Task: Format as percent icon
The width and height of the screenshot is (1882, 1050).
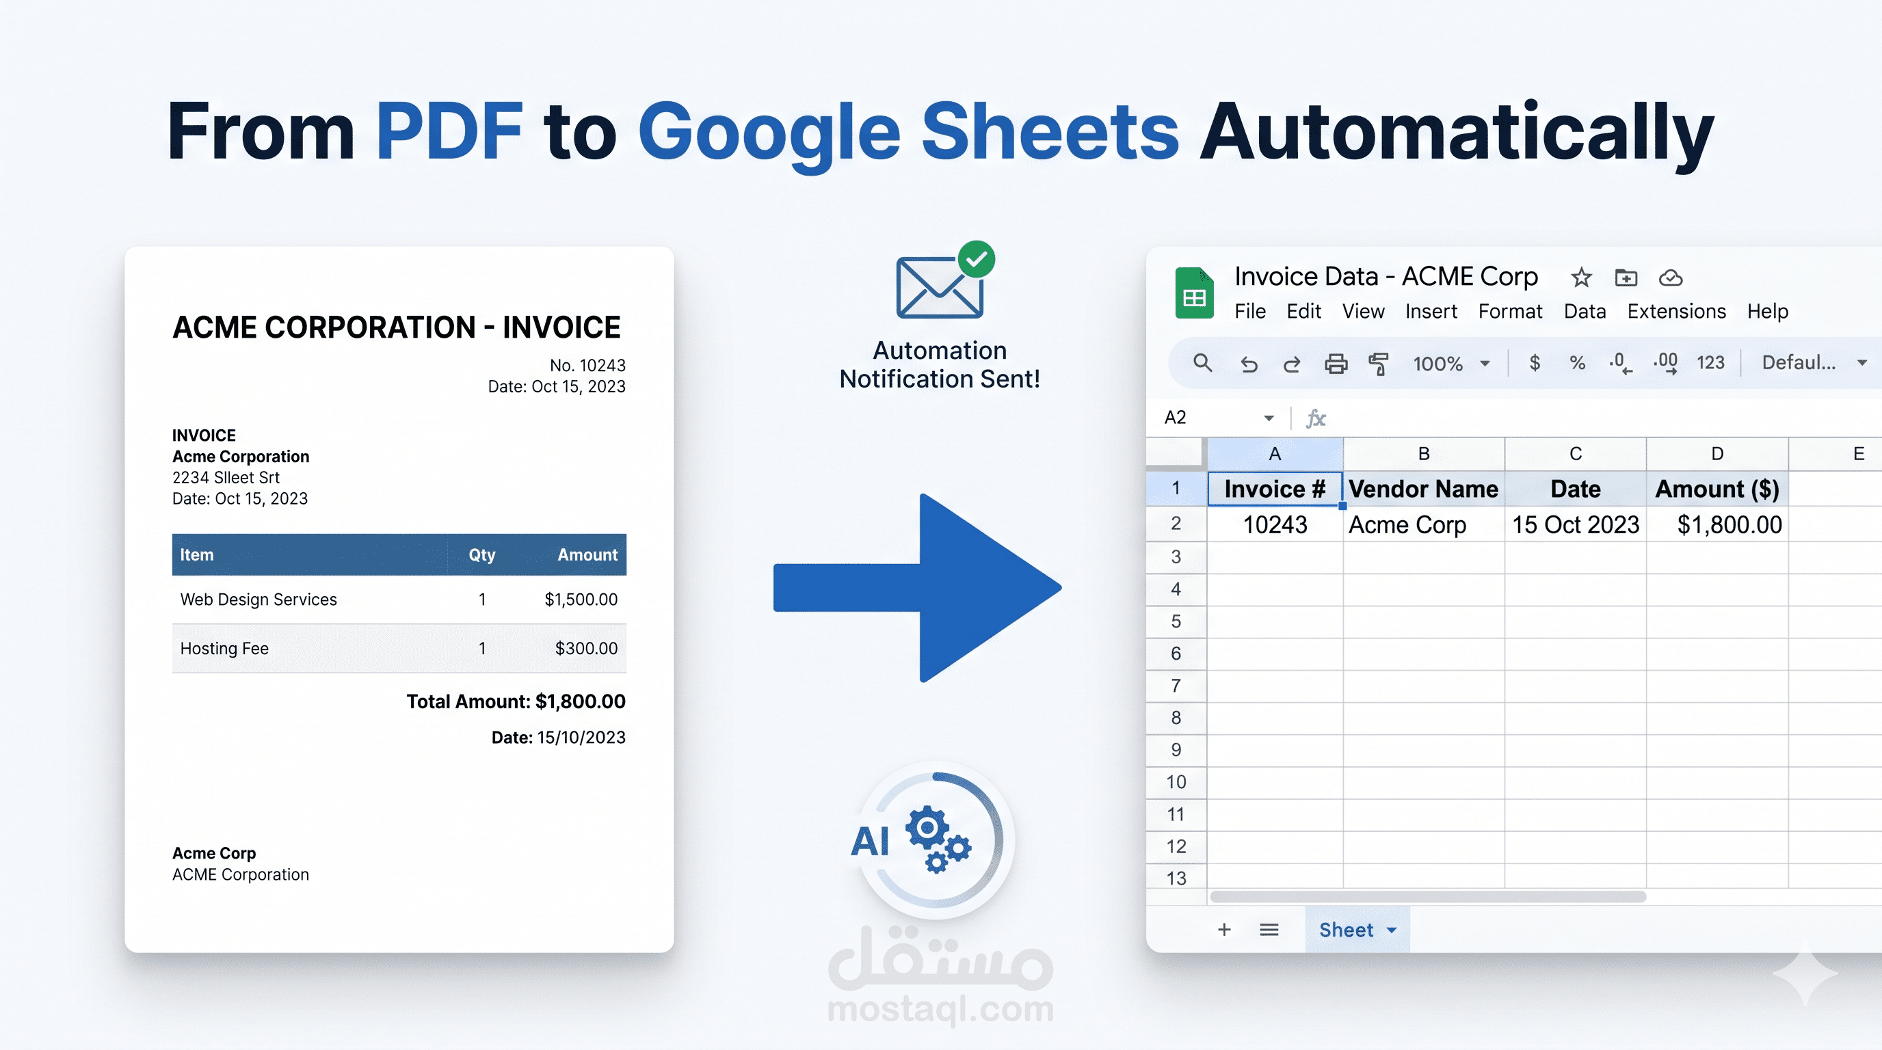Action: (1578, 363)
